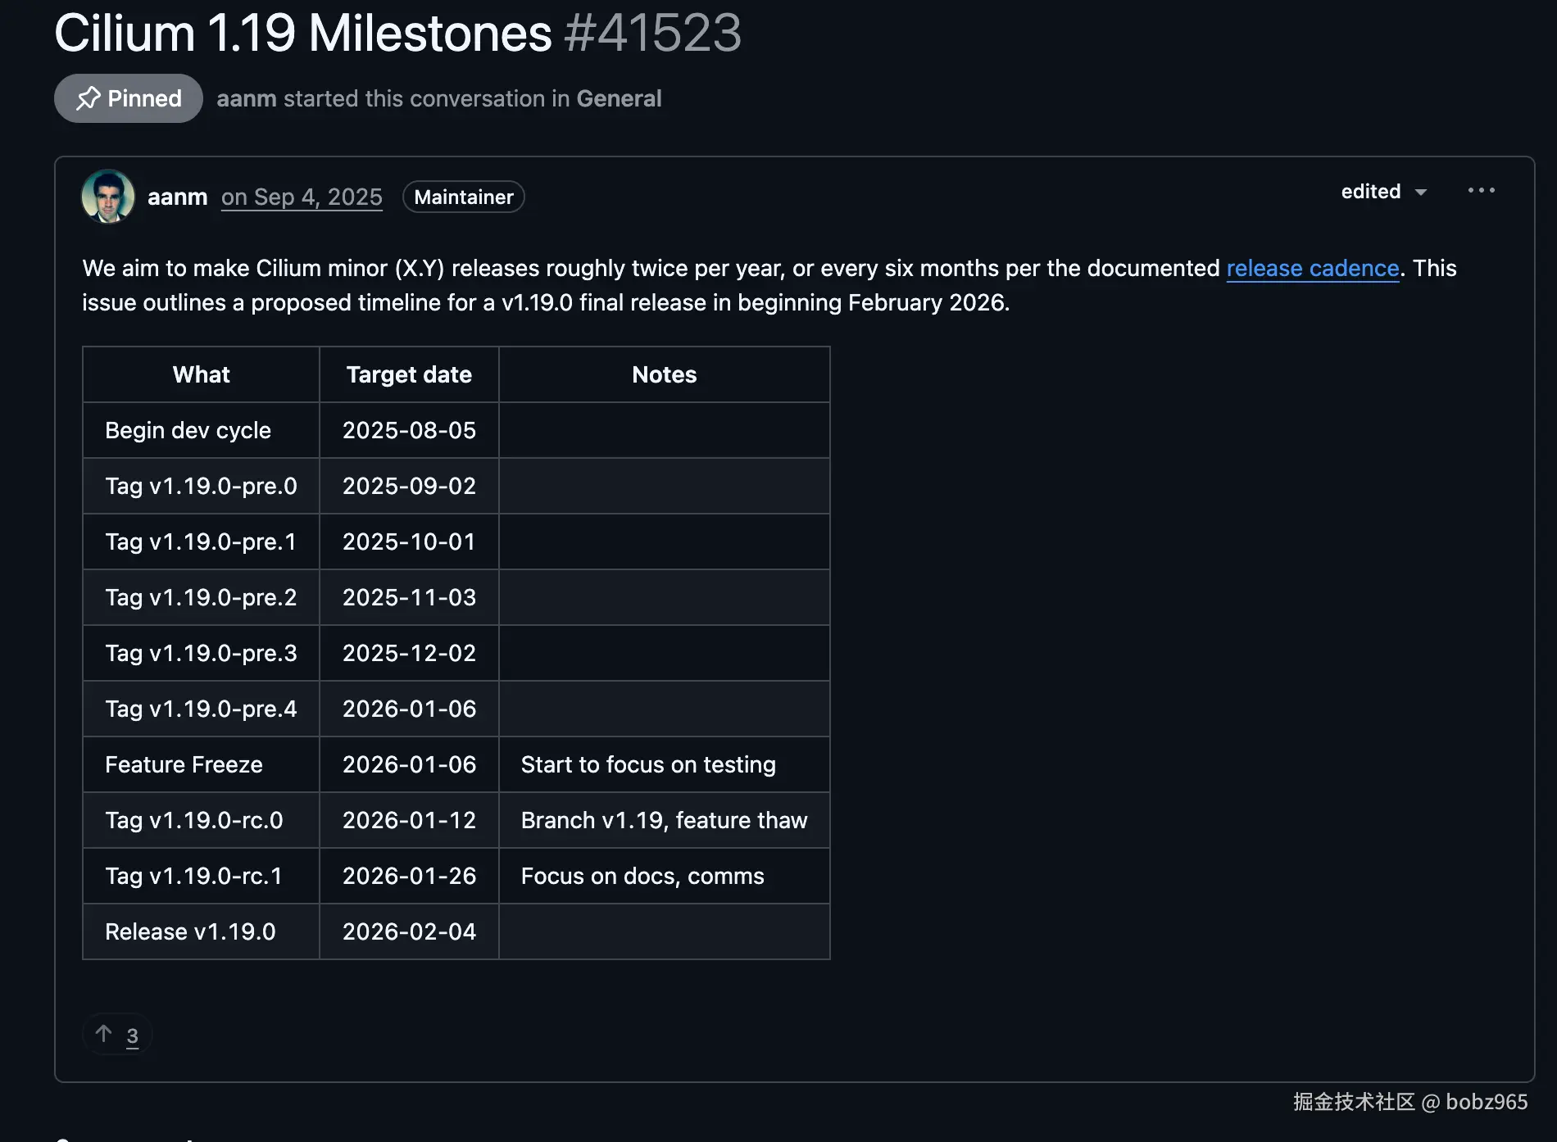This screenshot has height=1142, width=1557.
Task: Upvote the discussion with arrow icon
Action: [x=103, y=1034]
